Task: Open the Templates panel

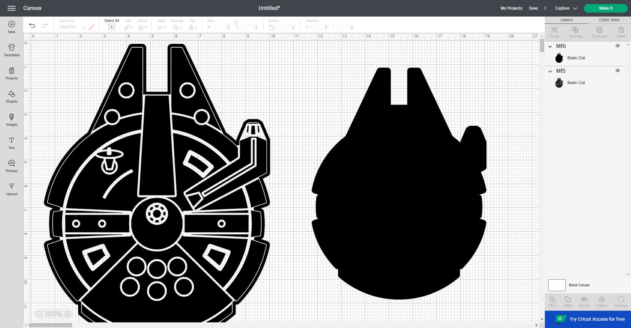Action: pyautogui.click(x=12, y=50)
